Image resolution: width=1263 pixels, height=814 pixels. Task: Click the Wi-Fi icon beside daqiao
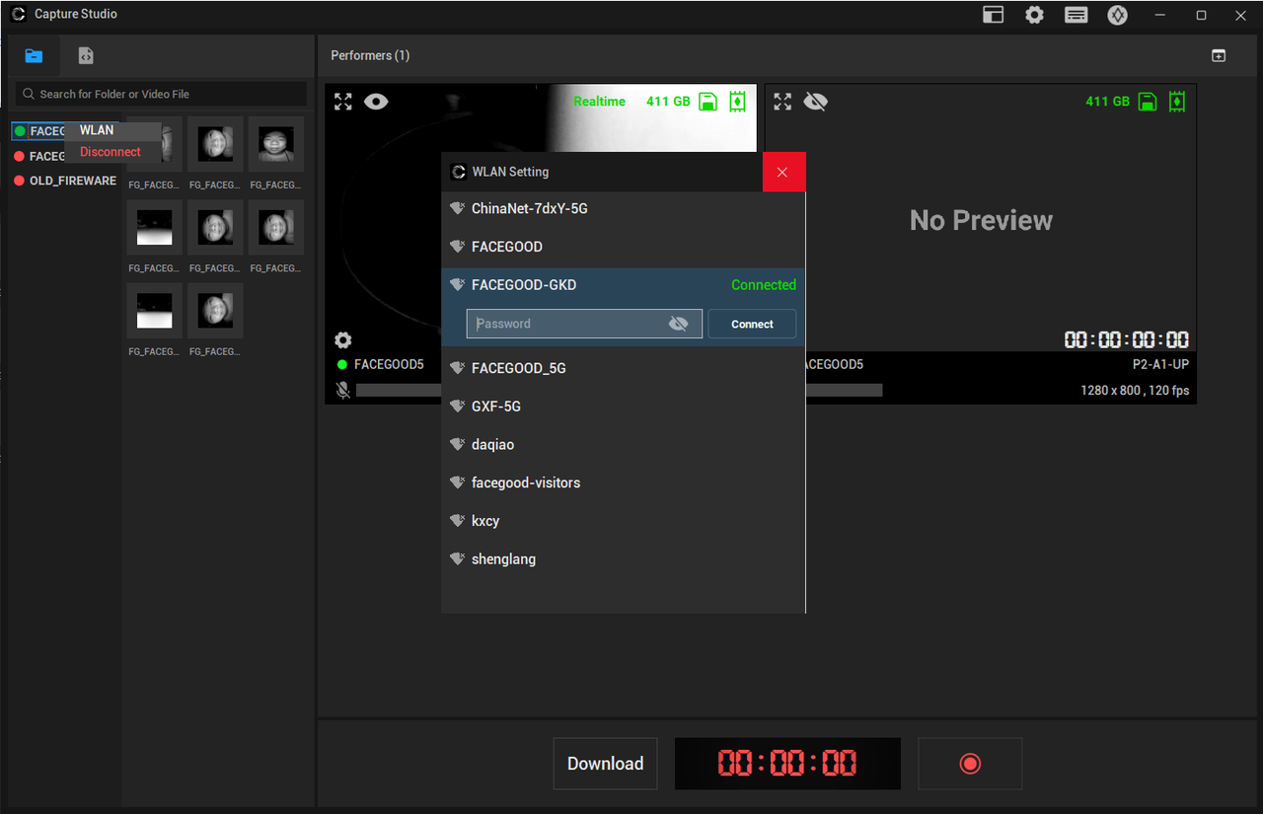click(457, 445)
